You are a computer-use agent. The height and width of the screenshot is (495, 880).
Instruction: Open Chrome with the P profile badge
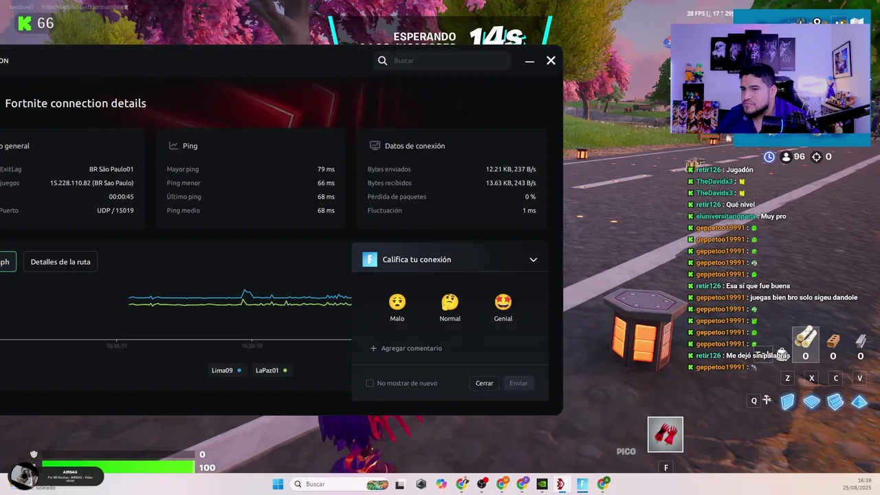click(522, 484)
